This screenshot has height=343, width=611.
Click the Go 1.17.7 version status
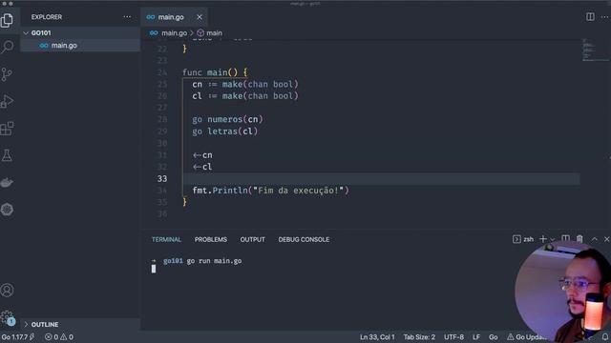click(x=18, y=336)
